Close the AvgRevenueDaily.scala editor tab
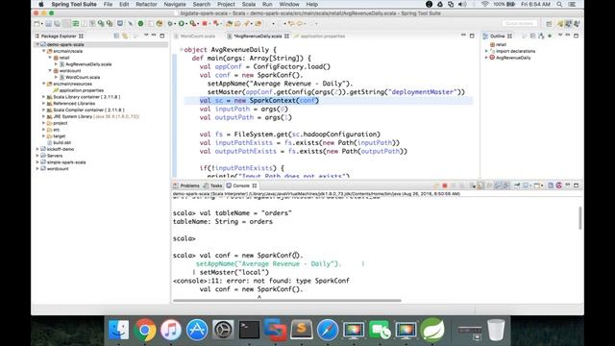Viewport: 615px width, 346px height. [286, 37]
